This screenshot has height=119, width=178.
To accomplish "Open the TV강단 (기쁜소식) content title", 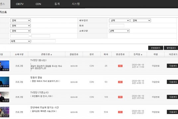I will [x=39, y=93].
